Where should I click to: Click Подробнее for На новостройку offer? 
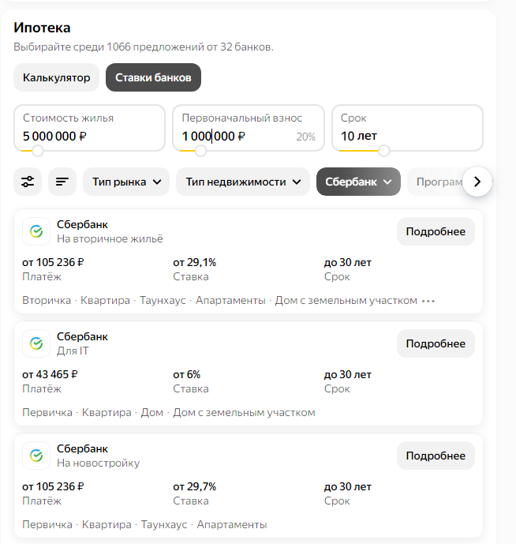coord(436,456)
